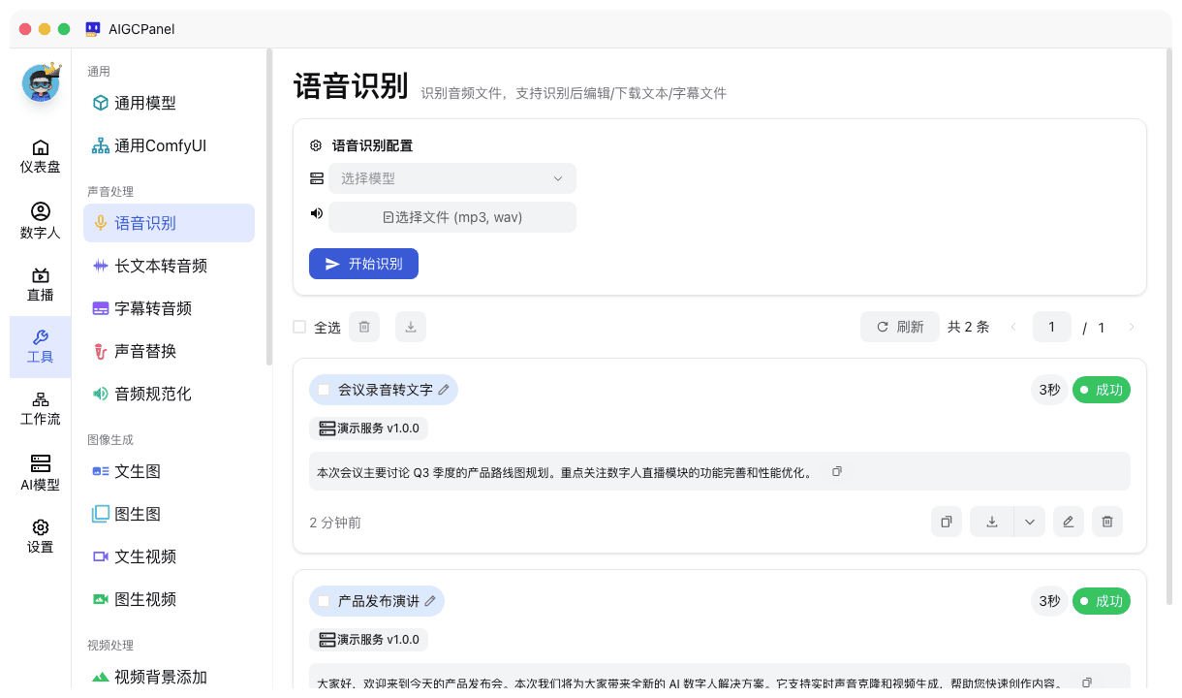The width and height of the screenshot is (1182, 698).
Task: Expand the 选择模型 dropdown
Action: (x=452, y=178)
